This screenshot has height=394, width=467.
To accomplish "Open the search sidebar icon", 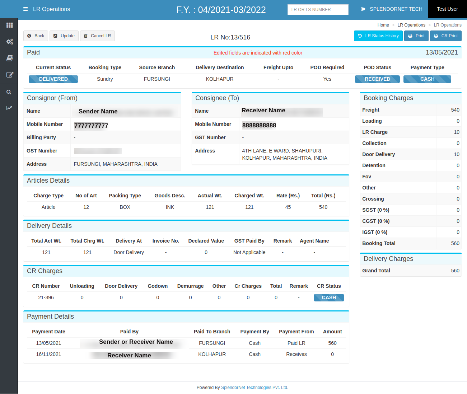I will [x=9, y=92].
